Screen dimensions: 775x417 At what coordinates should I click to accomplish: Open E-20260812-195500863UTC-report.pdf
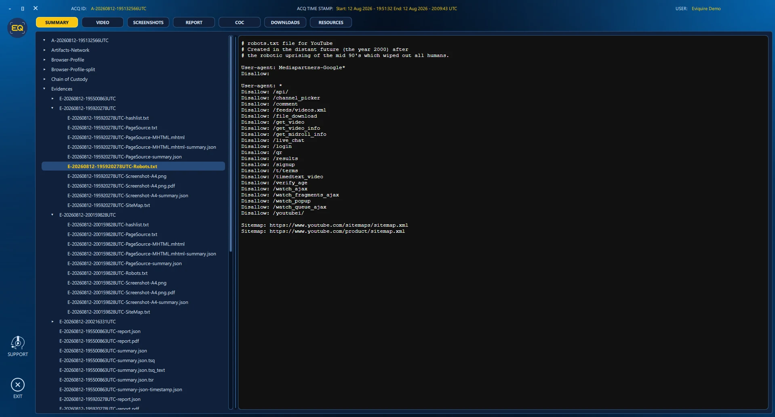99,341
